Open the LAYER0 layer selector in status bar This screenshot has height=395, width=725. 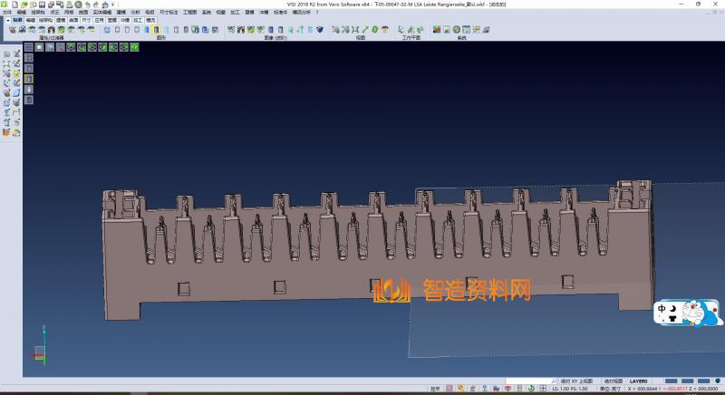click(x=638, y=381)
